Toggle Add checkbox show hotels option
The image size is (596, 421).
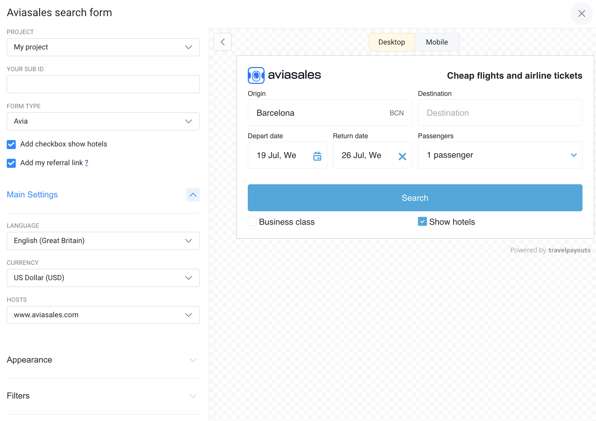pos(11,144)
